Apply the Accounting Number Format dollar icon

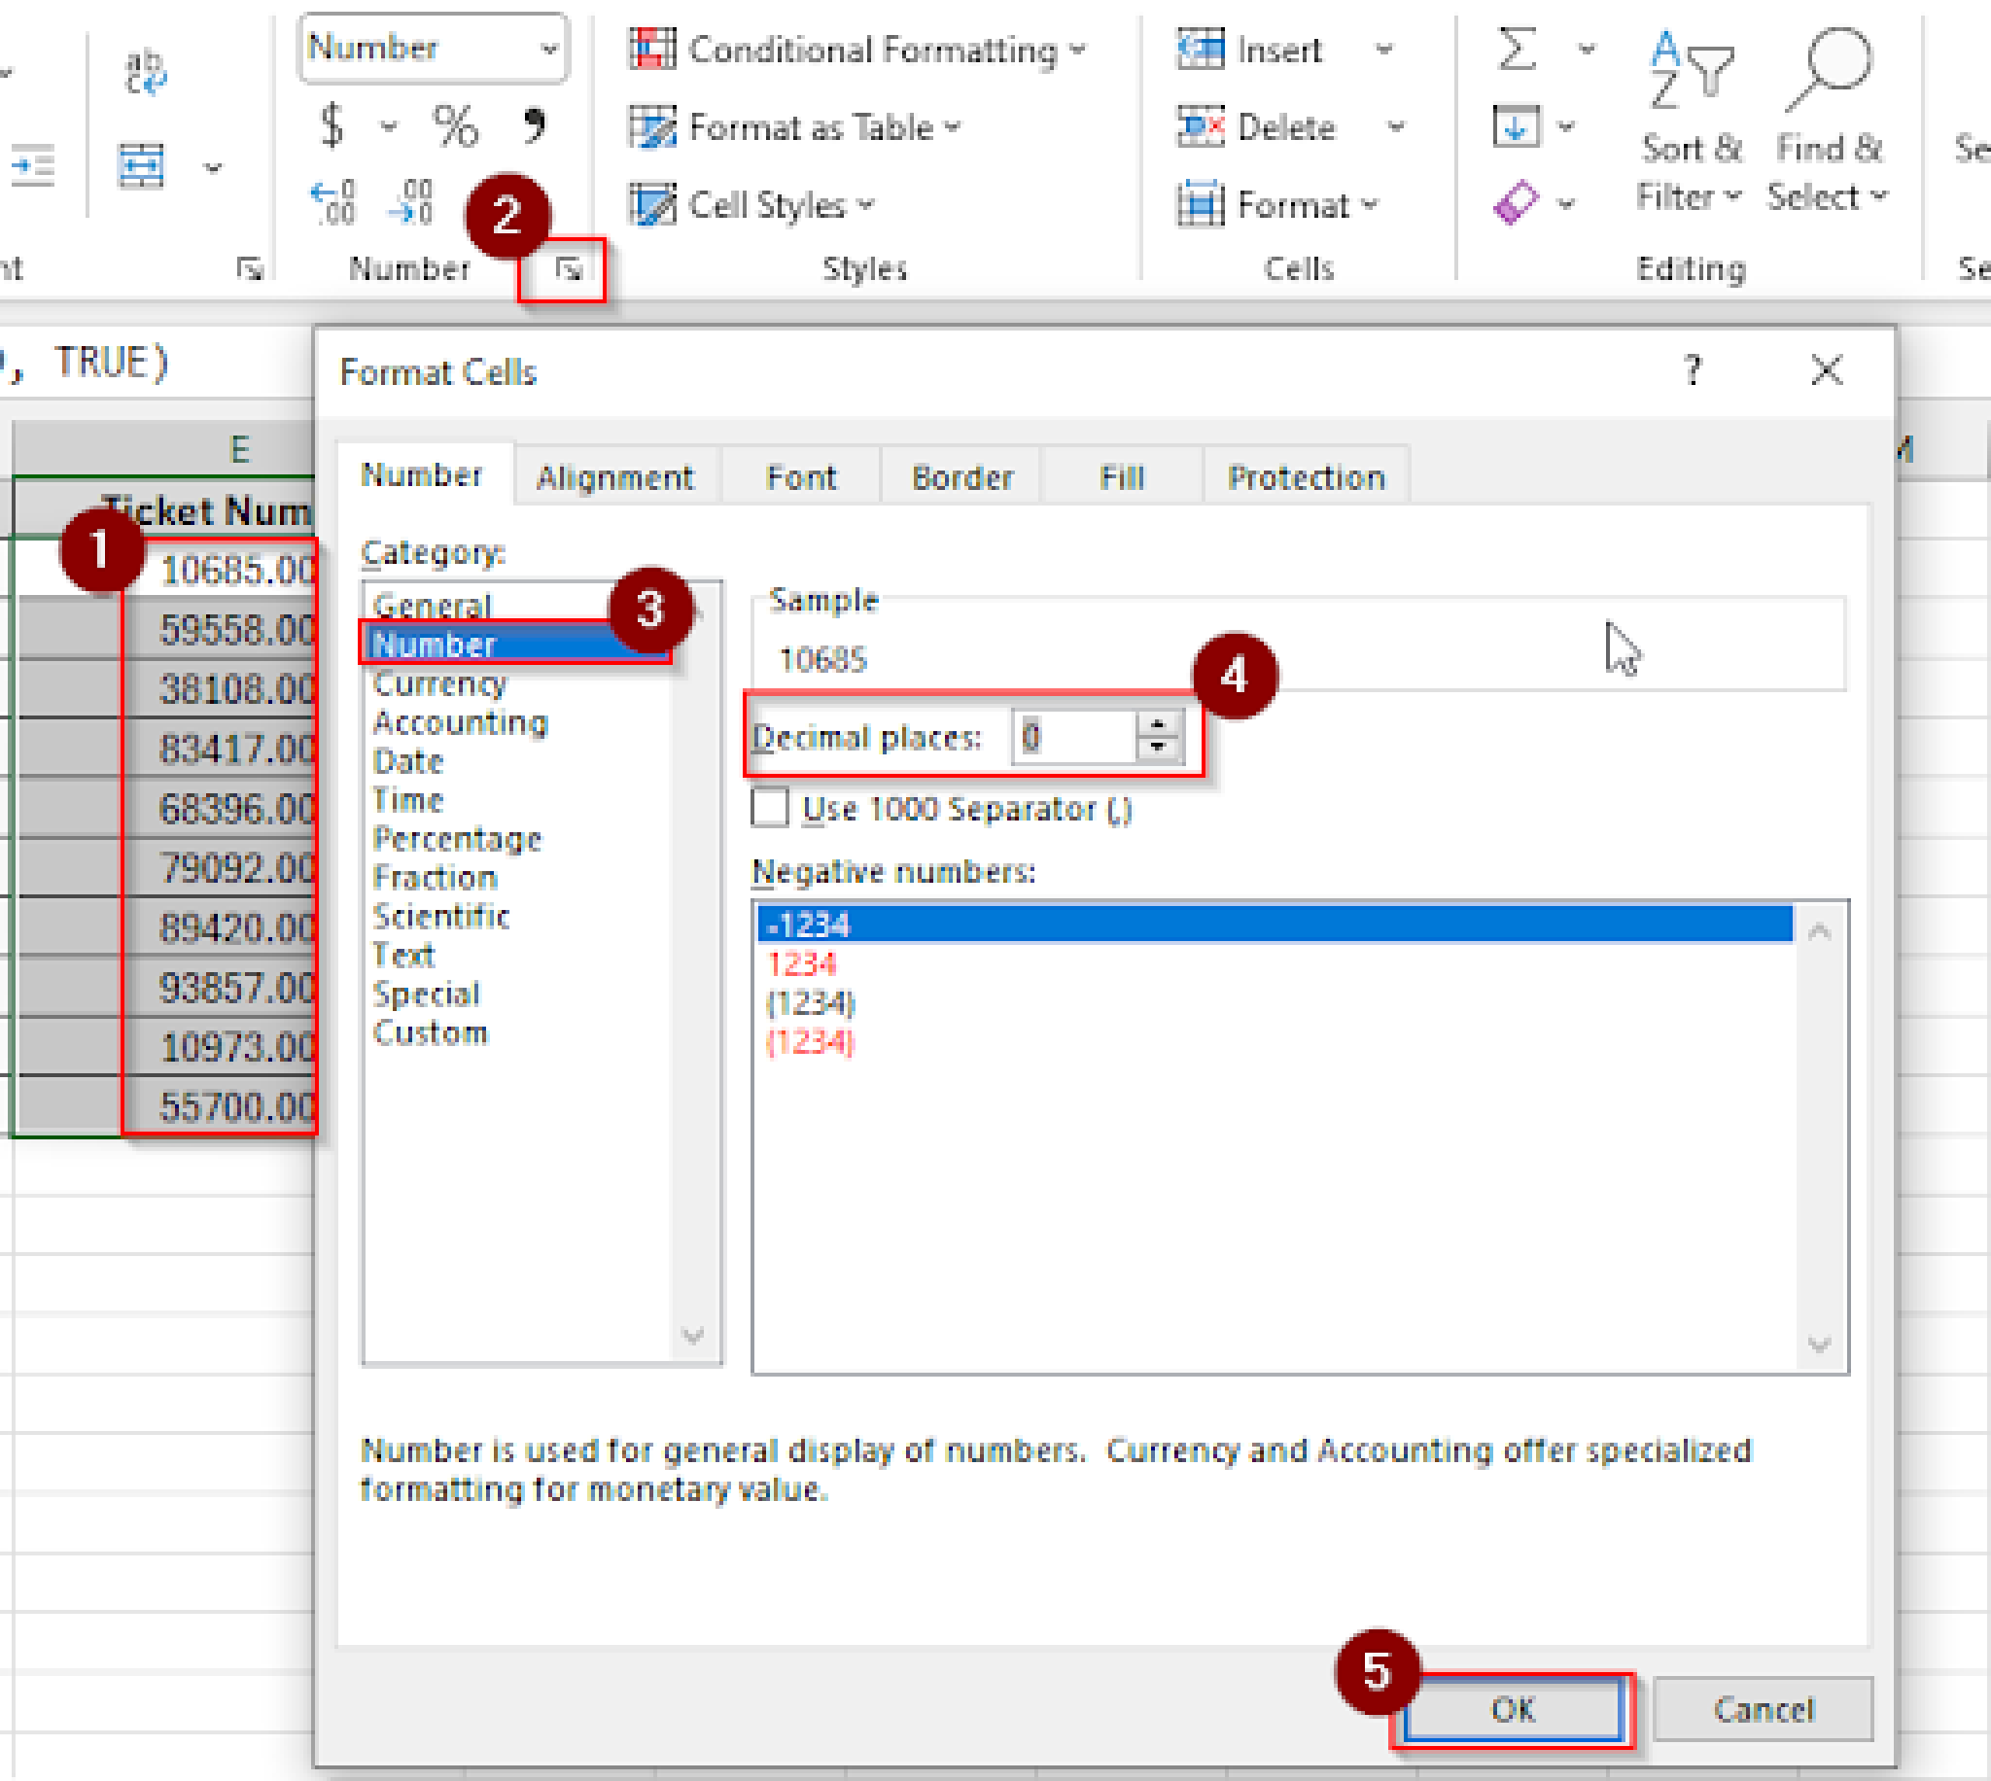331,125
